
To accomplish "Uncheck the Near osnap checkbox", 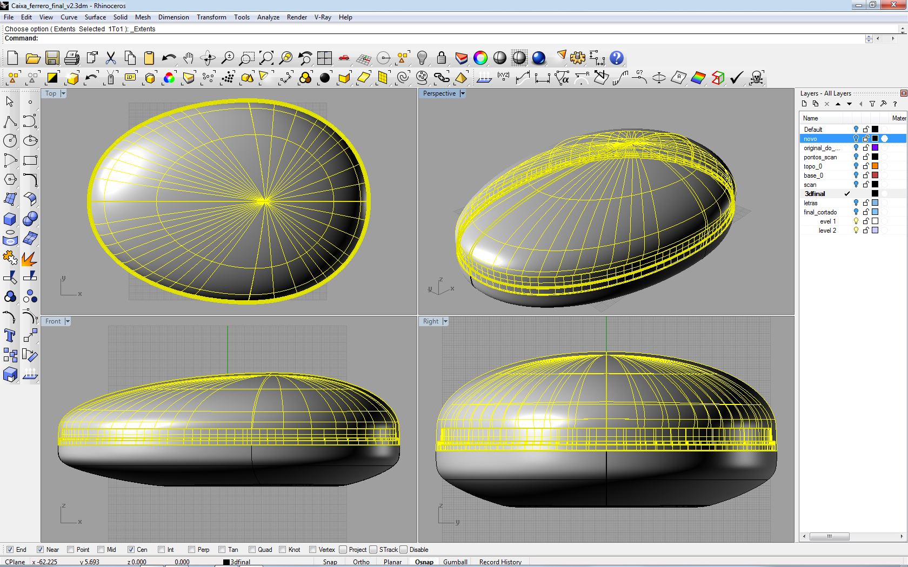I will click(41, 550).
